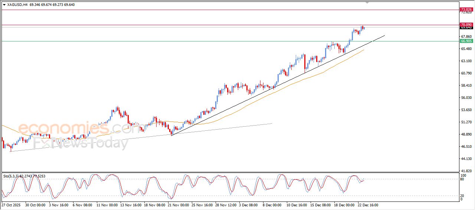Select the 73.026 red price label
The width and height of the screenshot is (475, 210).
[x=466, y=9]
